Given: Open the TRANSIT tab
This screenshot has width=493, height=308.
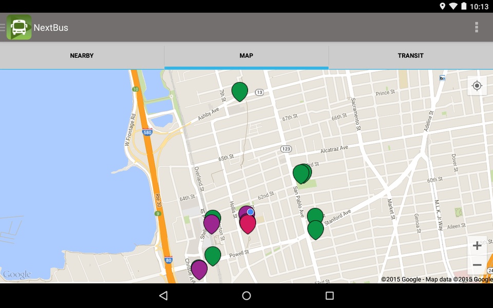Looking at the screenshot, I should coord(411,55).
